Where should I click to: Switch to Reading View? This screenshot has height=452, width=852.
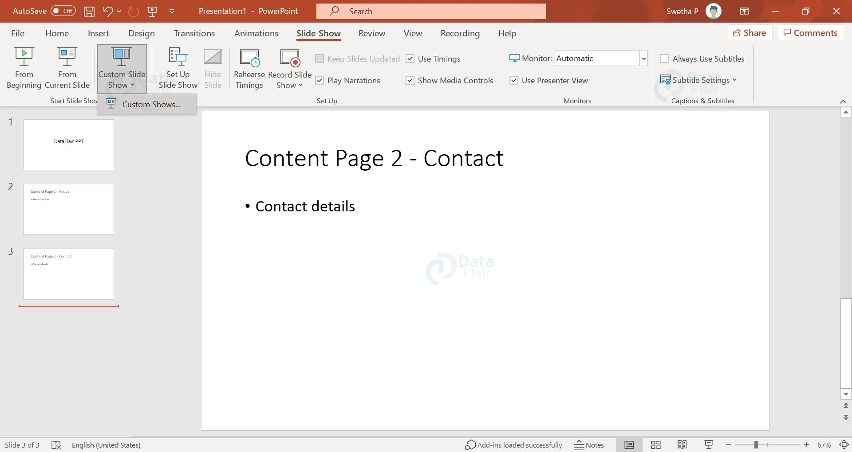coord(682,445)
